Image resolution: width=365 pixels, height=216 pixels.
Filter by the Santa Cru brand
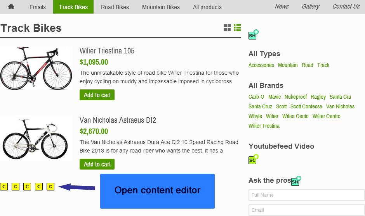pos(340,97)
